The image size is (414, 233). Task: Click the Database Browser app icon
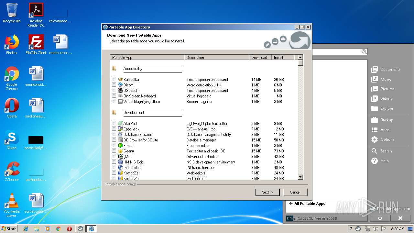coord(120,134)
